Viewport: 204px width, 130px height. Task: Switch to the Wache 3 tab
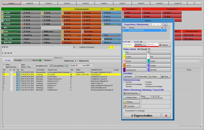(49, 3)
